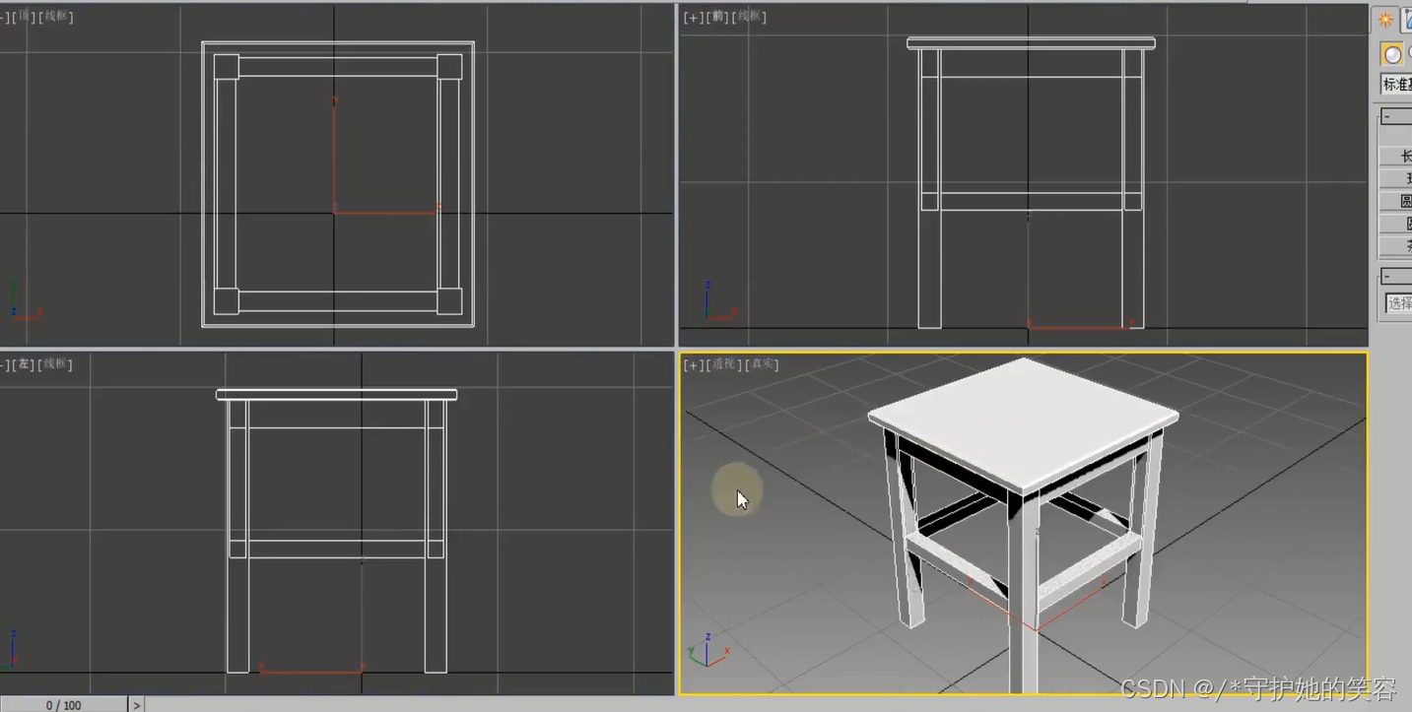Open the [前] front view label menu
Viewport: 1412px width, 712px height.
[719, 17]
